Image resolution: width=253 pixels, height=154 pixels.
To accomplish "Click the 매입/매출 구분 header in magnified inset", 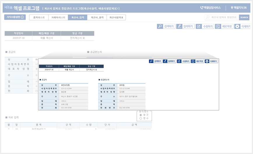I will pyautogui.click(x=69, y=66).
